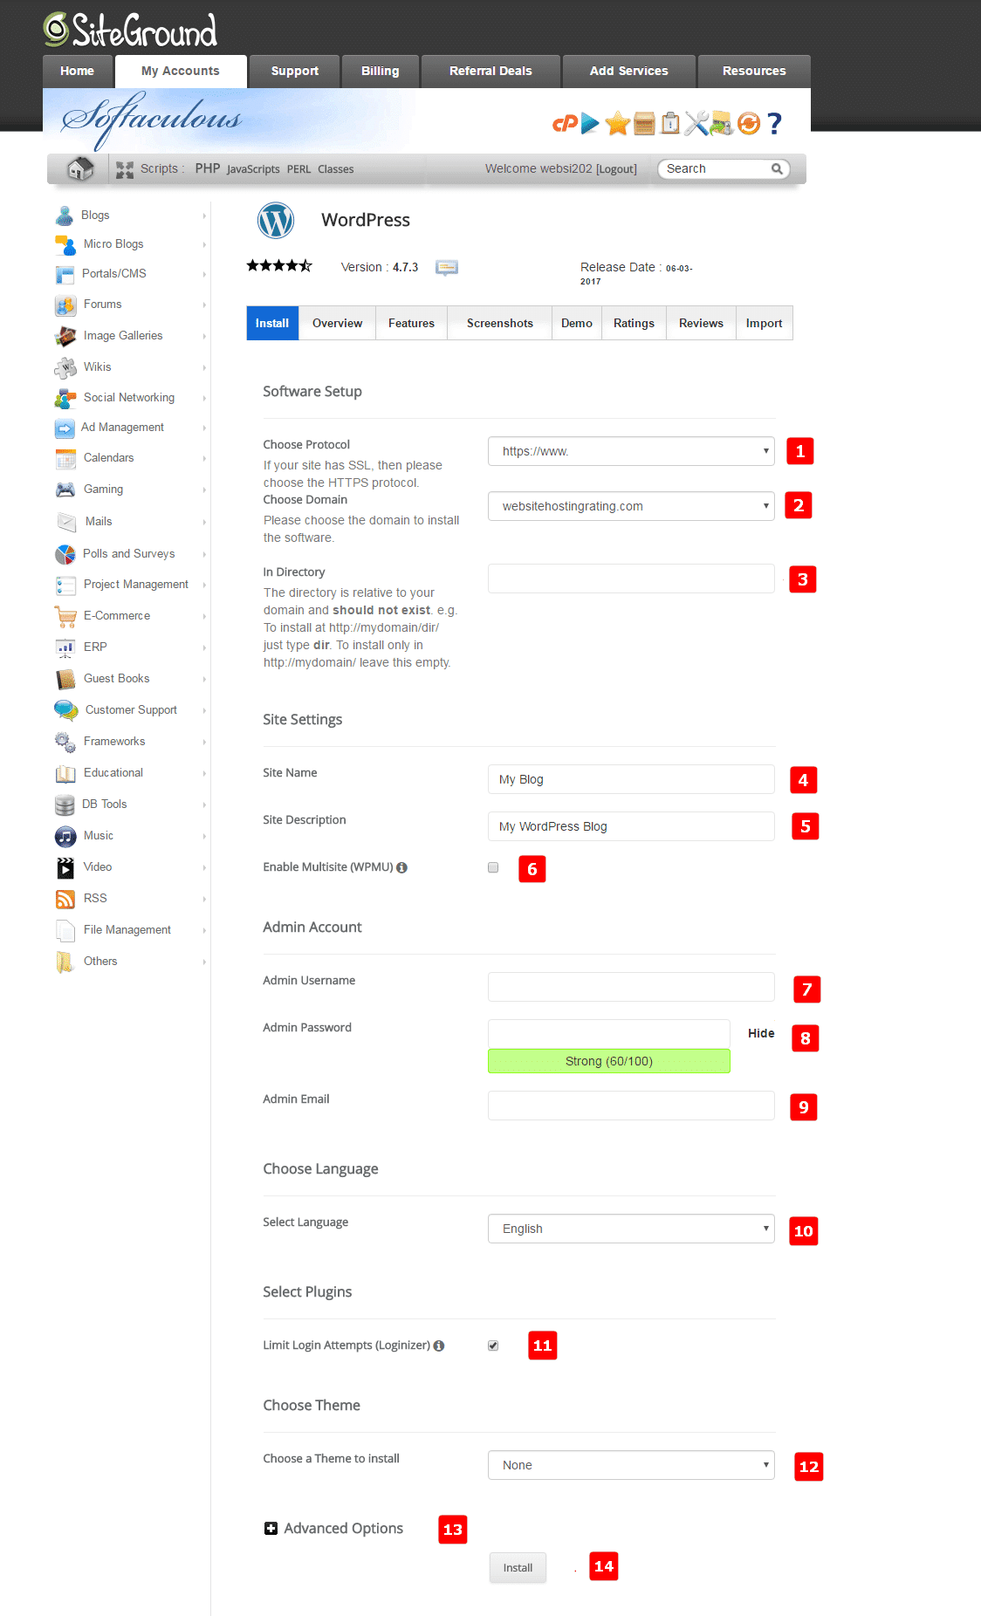Screen dimensions: 981x1616
Task: Click Hide next to Admin Password
Action: click(761, 1033)
